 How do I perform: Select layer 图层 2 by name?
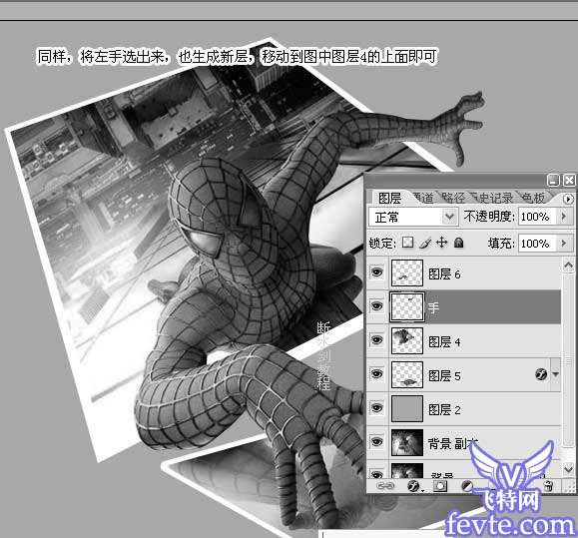[x=444, y=409]
